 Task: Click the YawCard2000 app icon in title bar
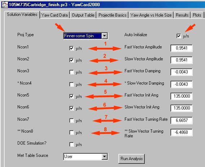click(5, 5)
